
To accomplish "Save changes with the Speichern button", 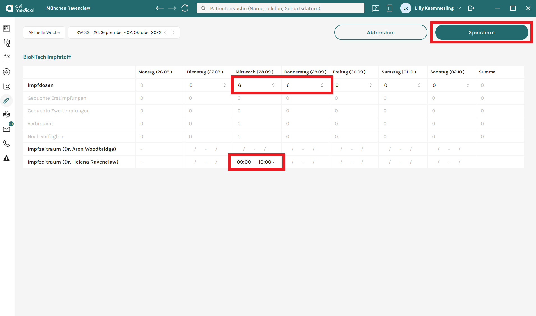I will tap(482, 32).
